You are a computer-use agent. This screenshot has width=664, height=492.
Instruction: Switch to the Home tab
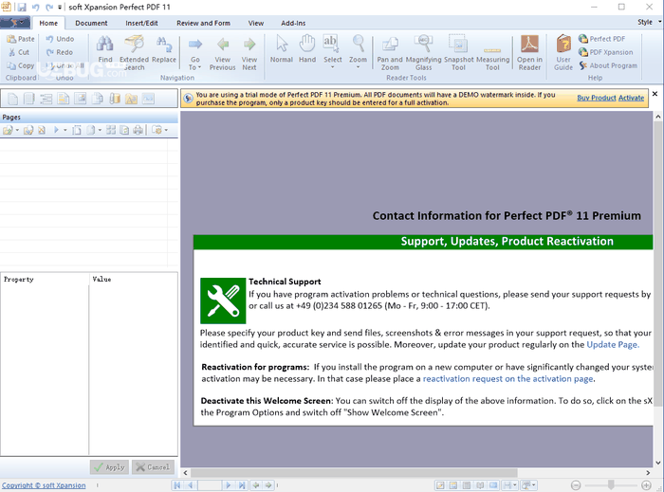[48, 24]
